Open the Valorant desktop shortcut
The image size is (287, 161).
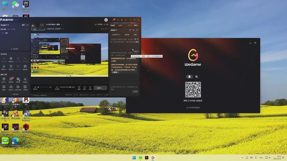click(x=15, y=128)
